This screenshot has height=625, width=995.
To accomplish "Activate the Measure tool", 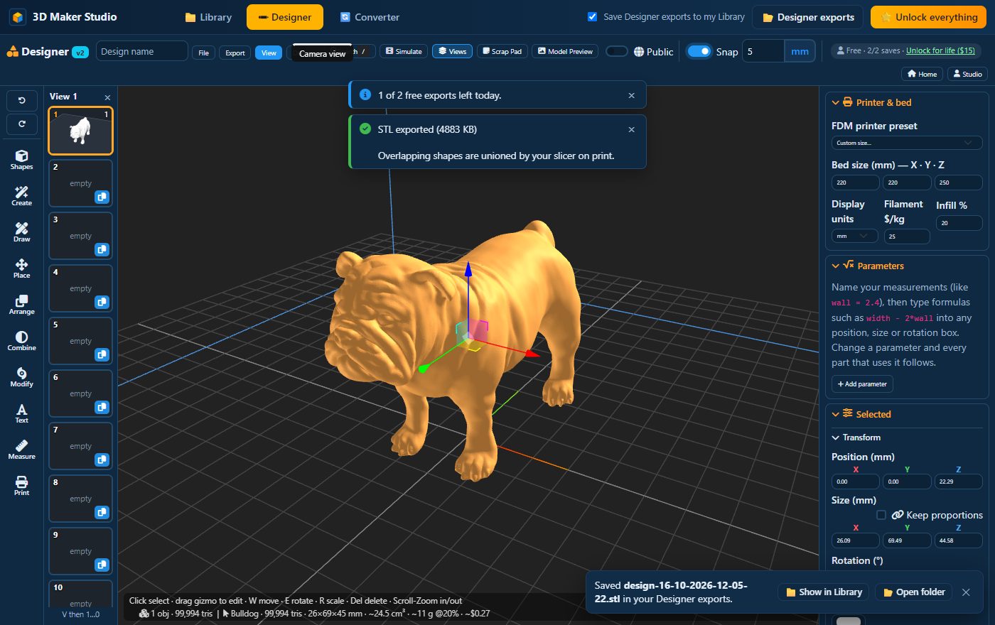I will coord(21,450).
